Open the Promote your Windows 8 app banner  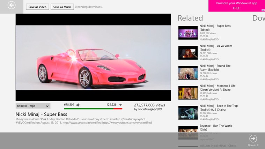[x=236, y=6]
